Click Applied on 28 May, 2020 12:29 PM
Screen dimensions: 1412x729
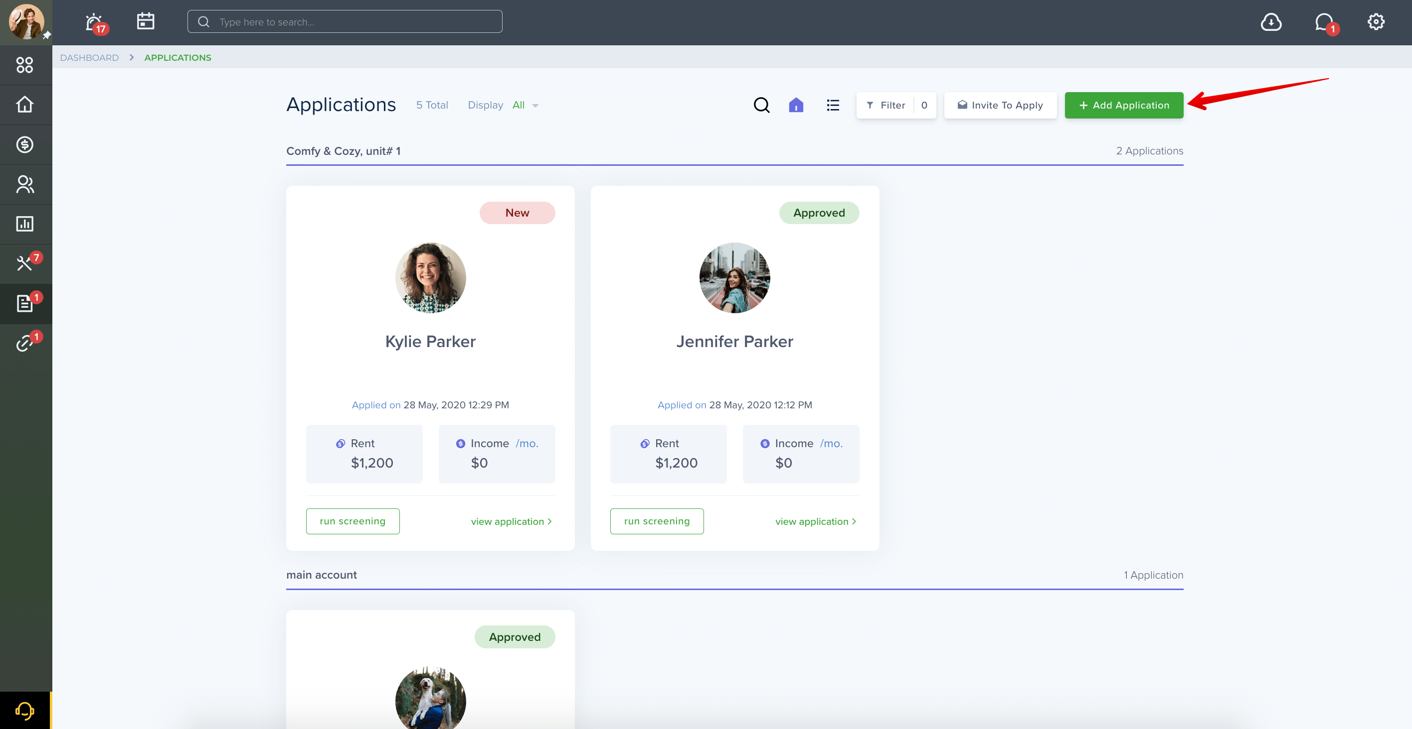point(430,405)
